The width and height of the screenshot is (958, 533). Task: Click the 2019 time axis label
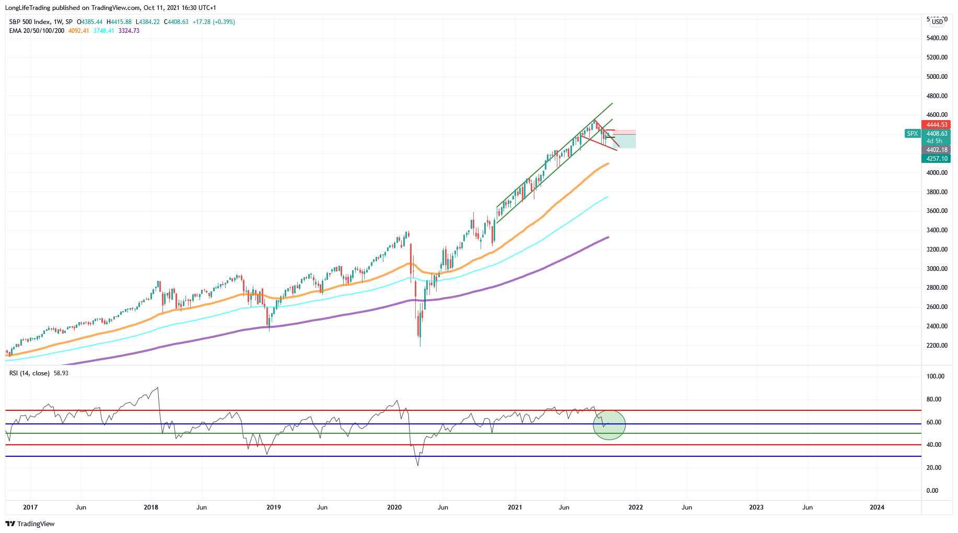274,507
